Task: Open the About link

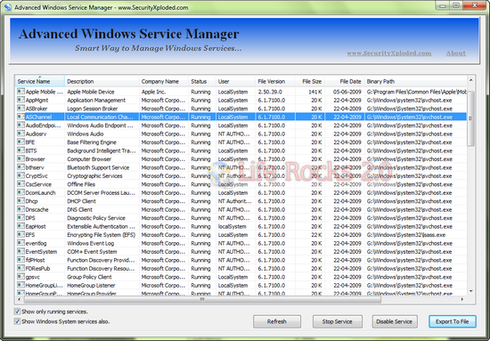Action: coord(455,53)
